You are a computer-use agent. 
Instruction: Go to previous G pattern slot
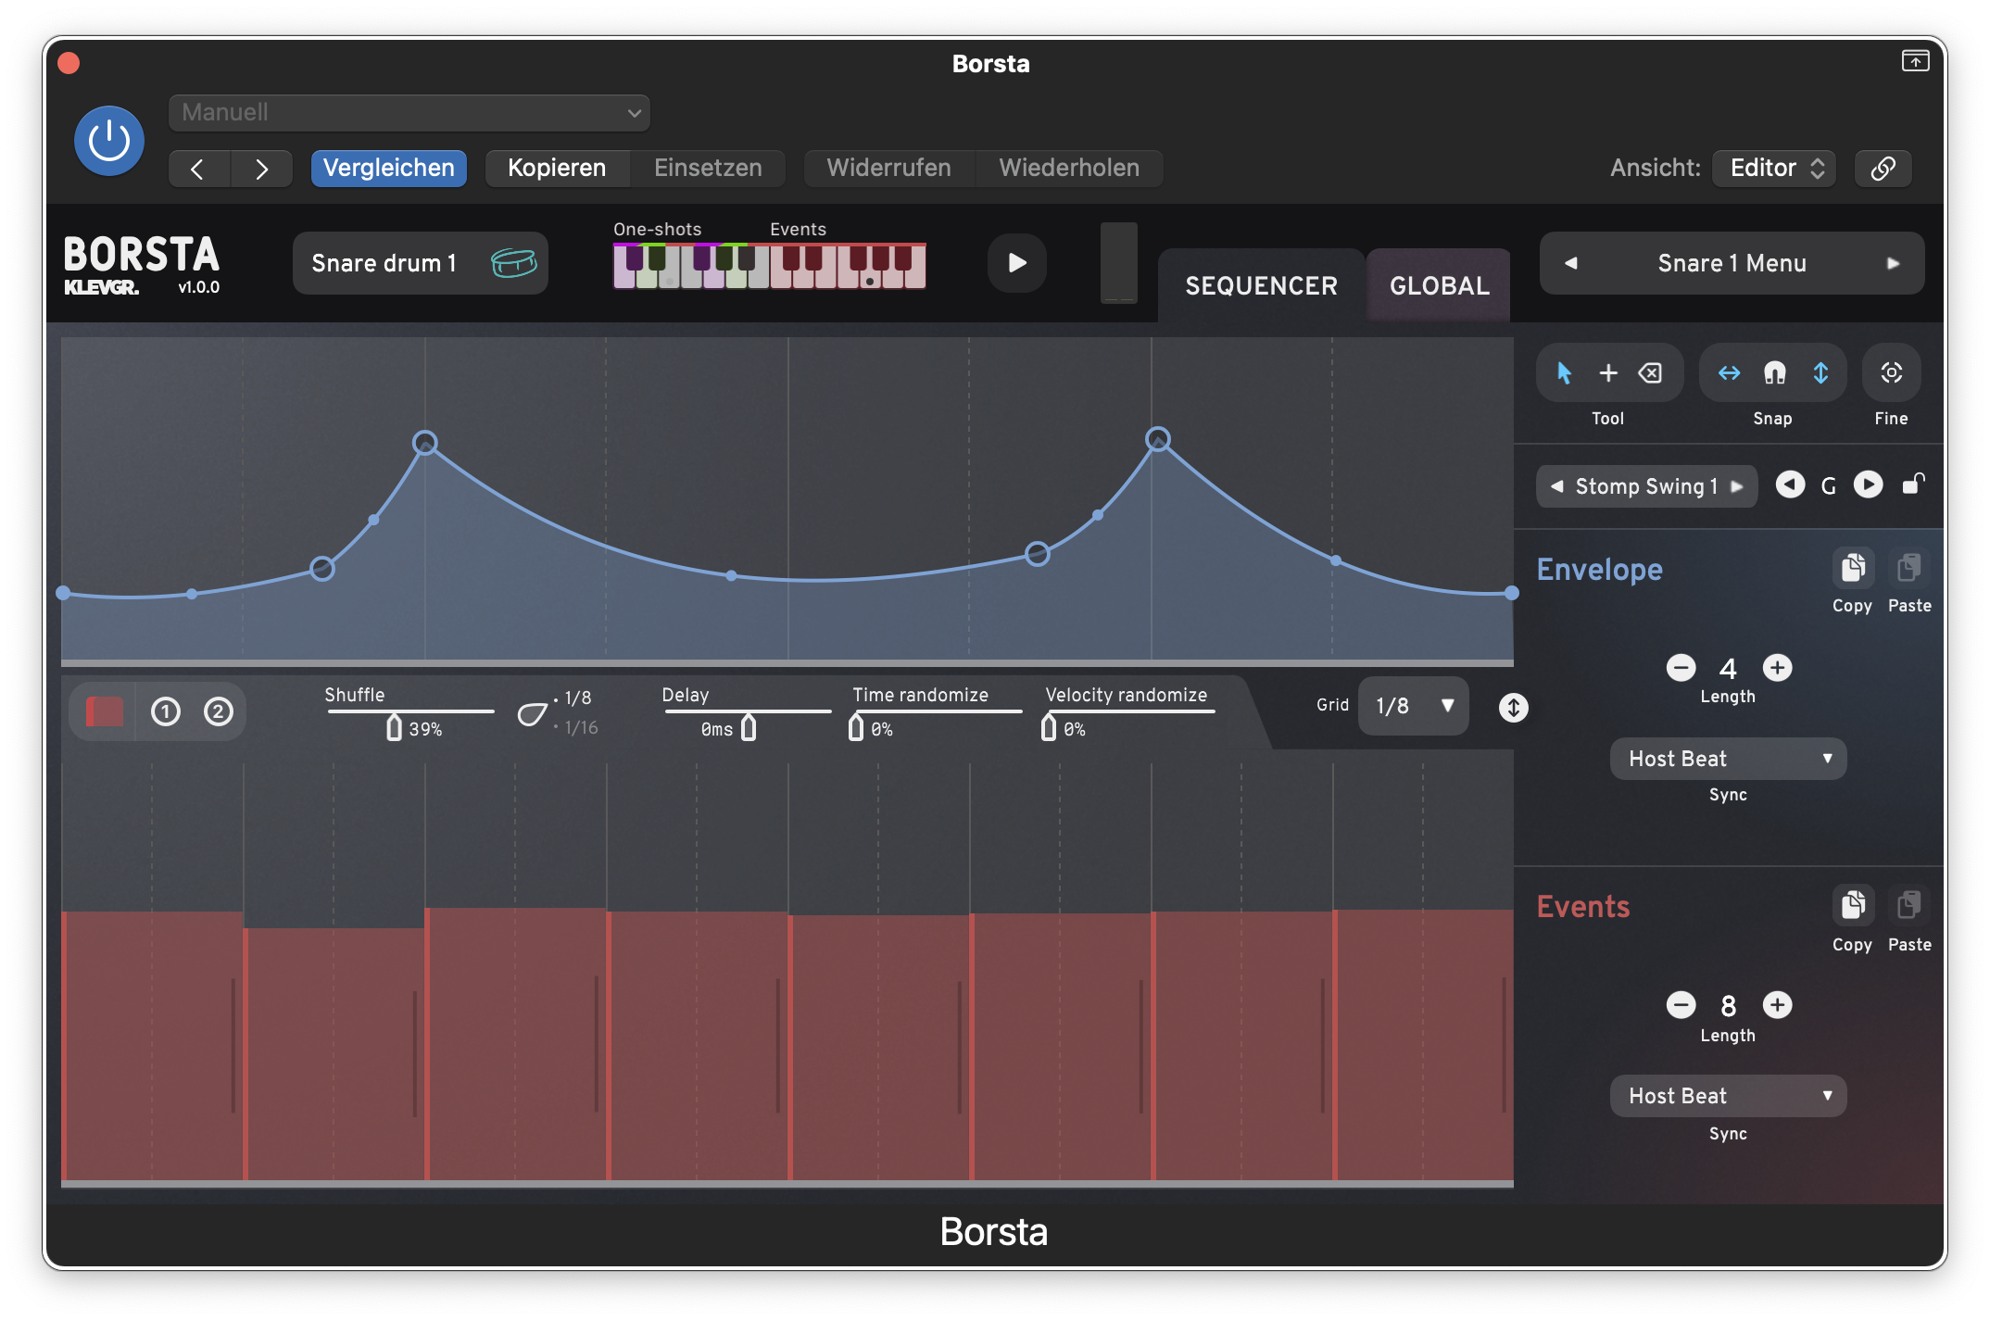coord(1790,485)
